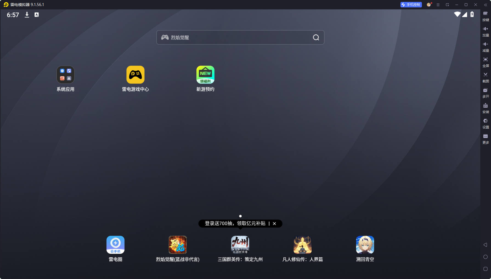
Task: Open the 安装 APK installer
Action: click(x=486, y=108)
